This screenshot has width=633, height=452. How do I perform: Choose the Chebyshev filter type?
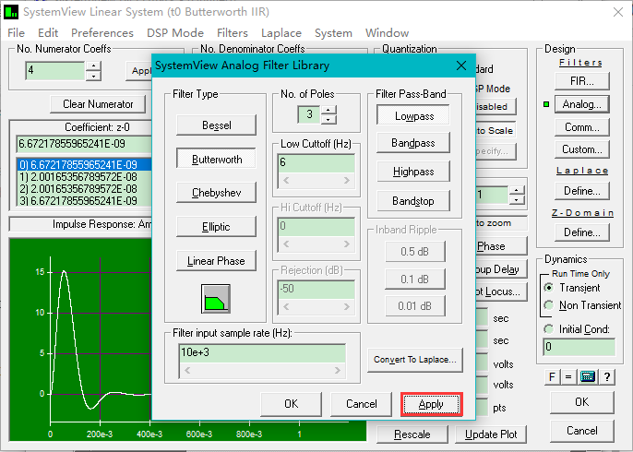click(x=216, y=193)
